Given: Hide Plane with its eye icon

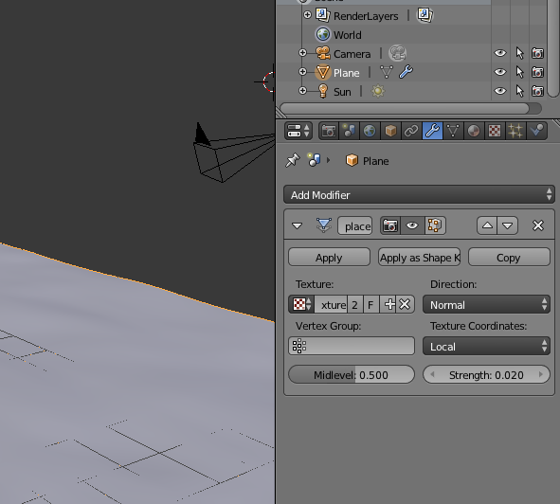Looking at the screenshot, I should (x=500, y=72).
